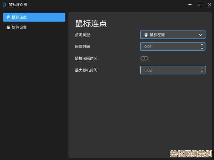Screen dimensions: 214x160
Task: Click the 最大随机时间 field showing 0.02
Action: [x=169, y=70]
